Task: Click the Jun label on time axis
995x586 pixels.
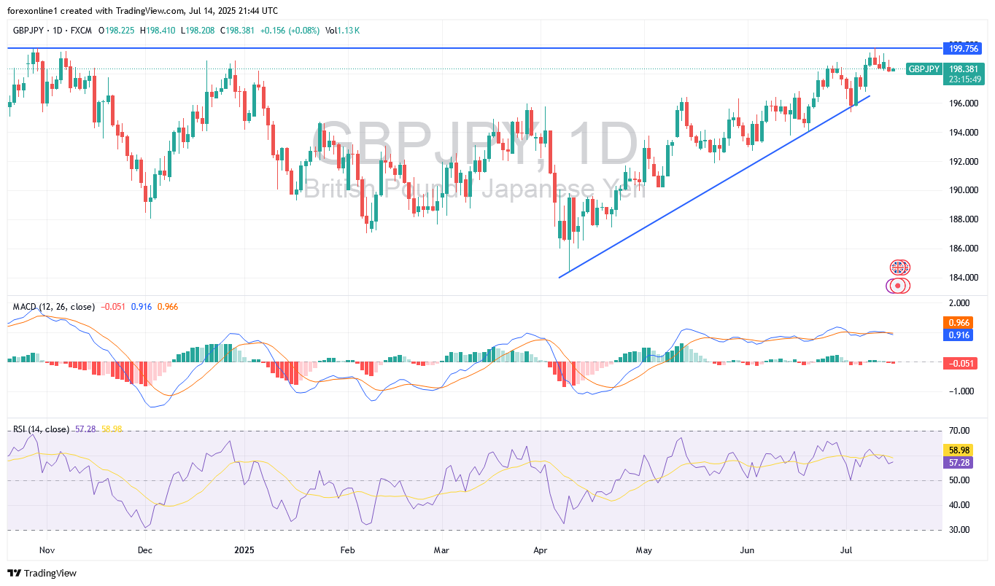Action: click(747, 550)
